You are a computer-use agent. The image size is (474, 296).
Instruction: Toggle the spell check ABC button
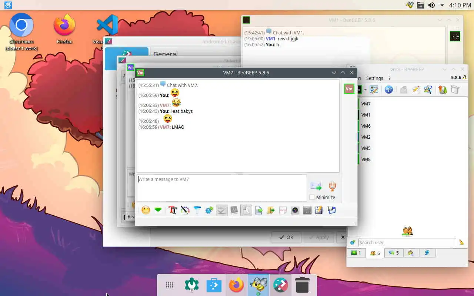tap(221, 210)
